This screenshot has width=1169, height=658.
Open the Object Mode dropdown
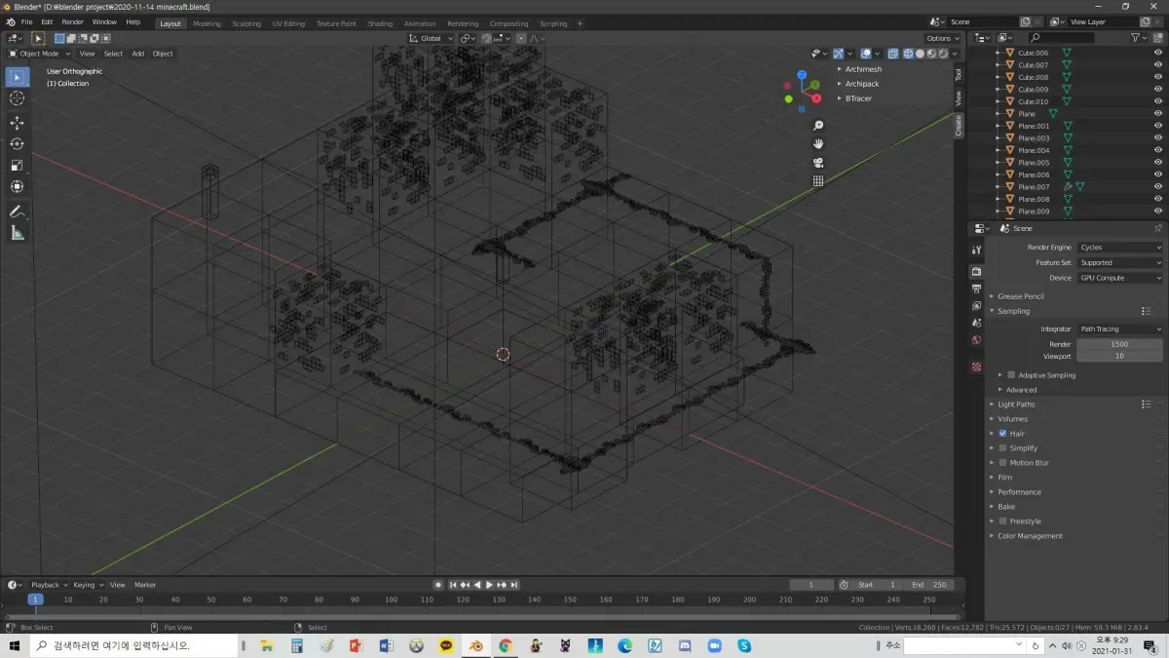click(x=39, y=54)
